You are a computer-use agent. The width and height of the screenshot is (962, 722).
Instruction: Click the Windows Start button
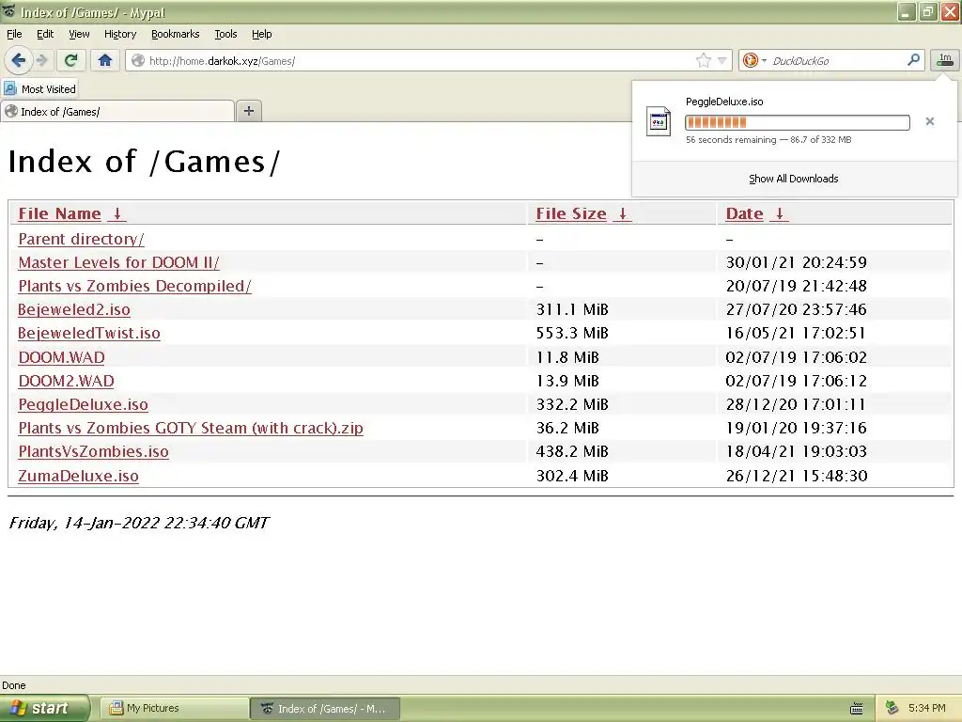44,709
